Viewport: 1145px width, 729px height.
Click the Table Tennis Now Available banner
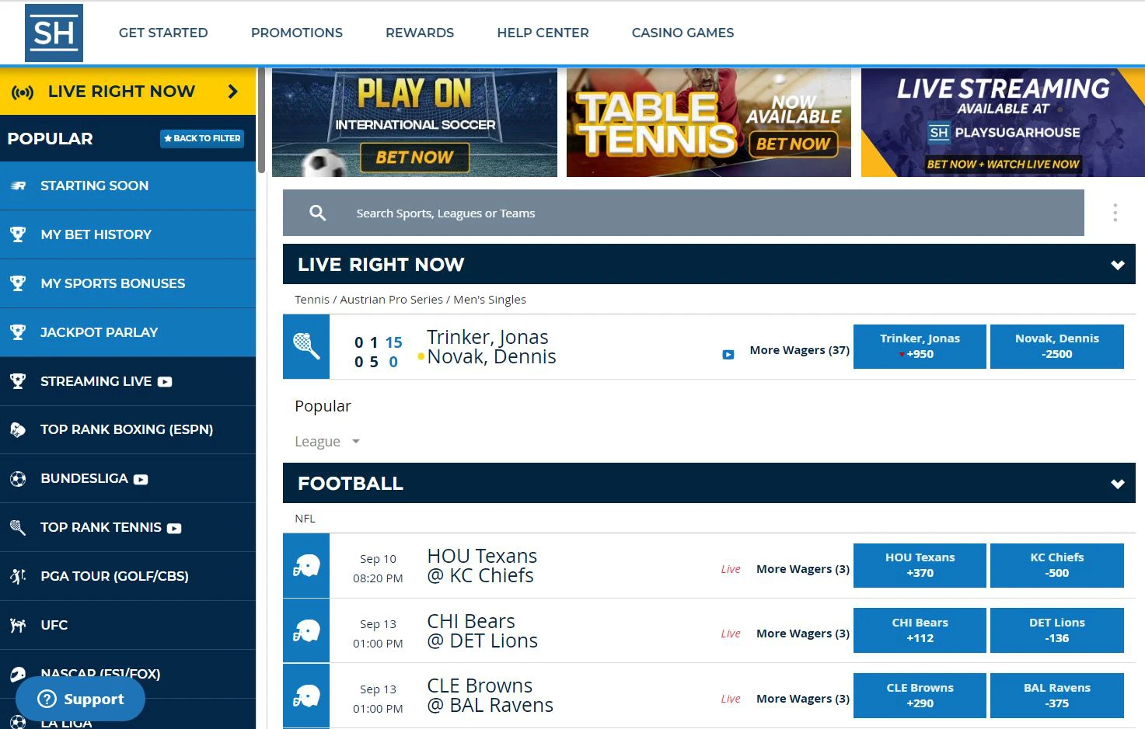[709, 123]
